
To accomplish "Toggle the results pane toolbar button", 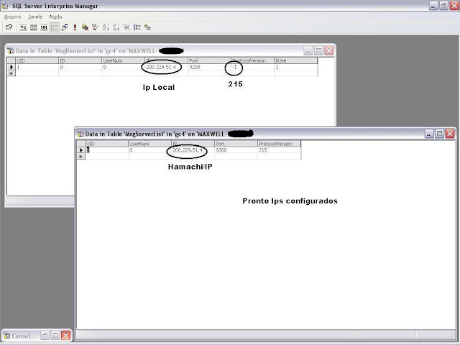I will point(55,27).
